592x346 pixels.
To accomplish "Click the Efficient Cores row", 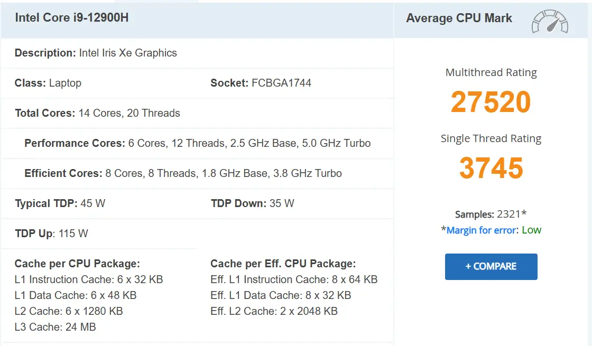I will coord(197,173).
